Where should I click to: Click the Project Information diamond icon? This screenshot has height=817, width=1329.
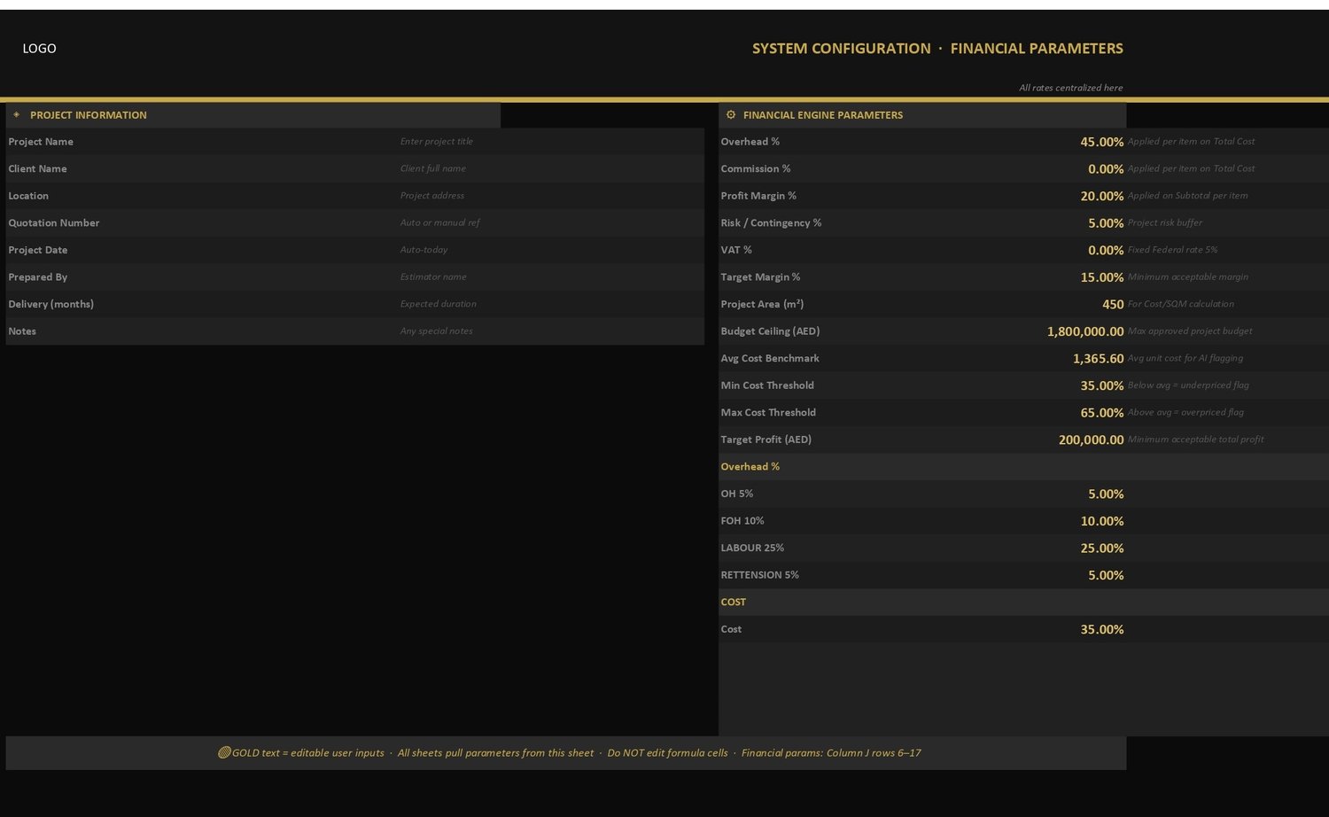pyautogui.click(x=16, y=114)
